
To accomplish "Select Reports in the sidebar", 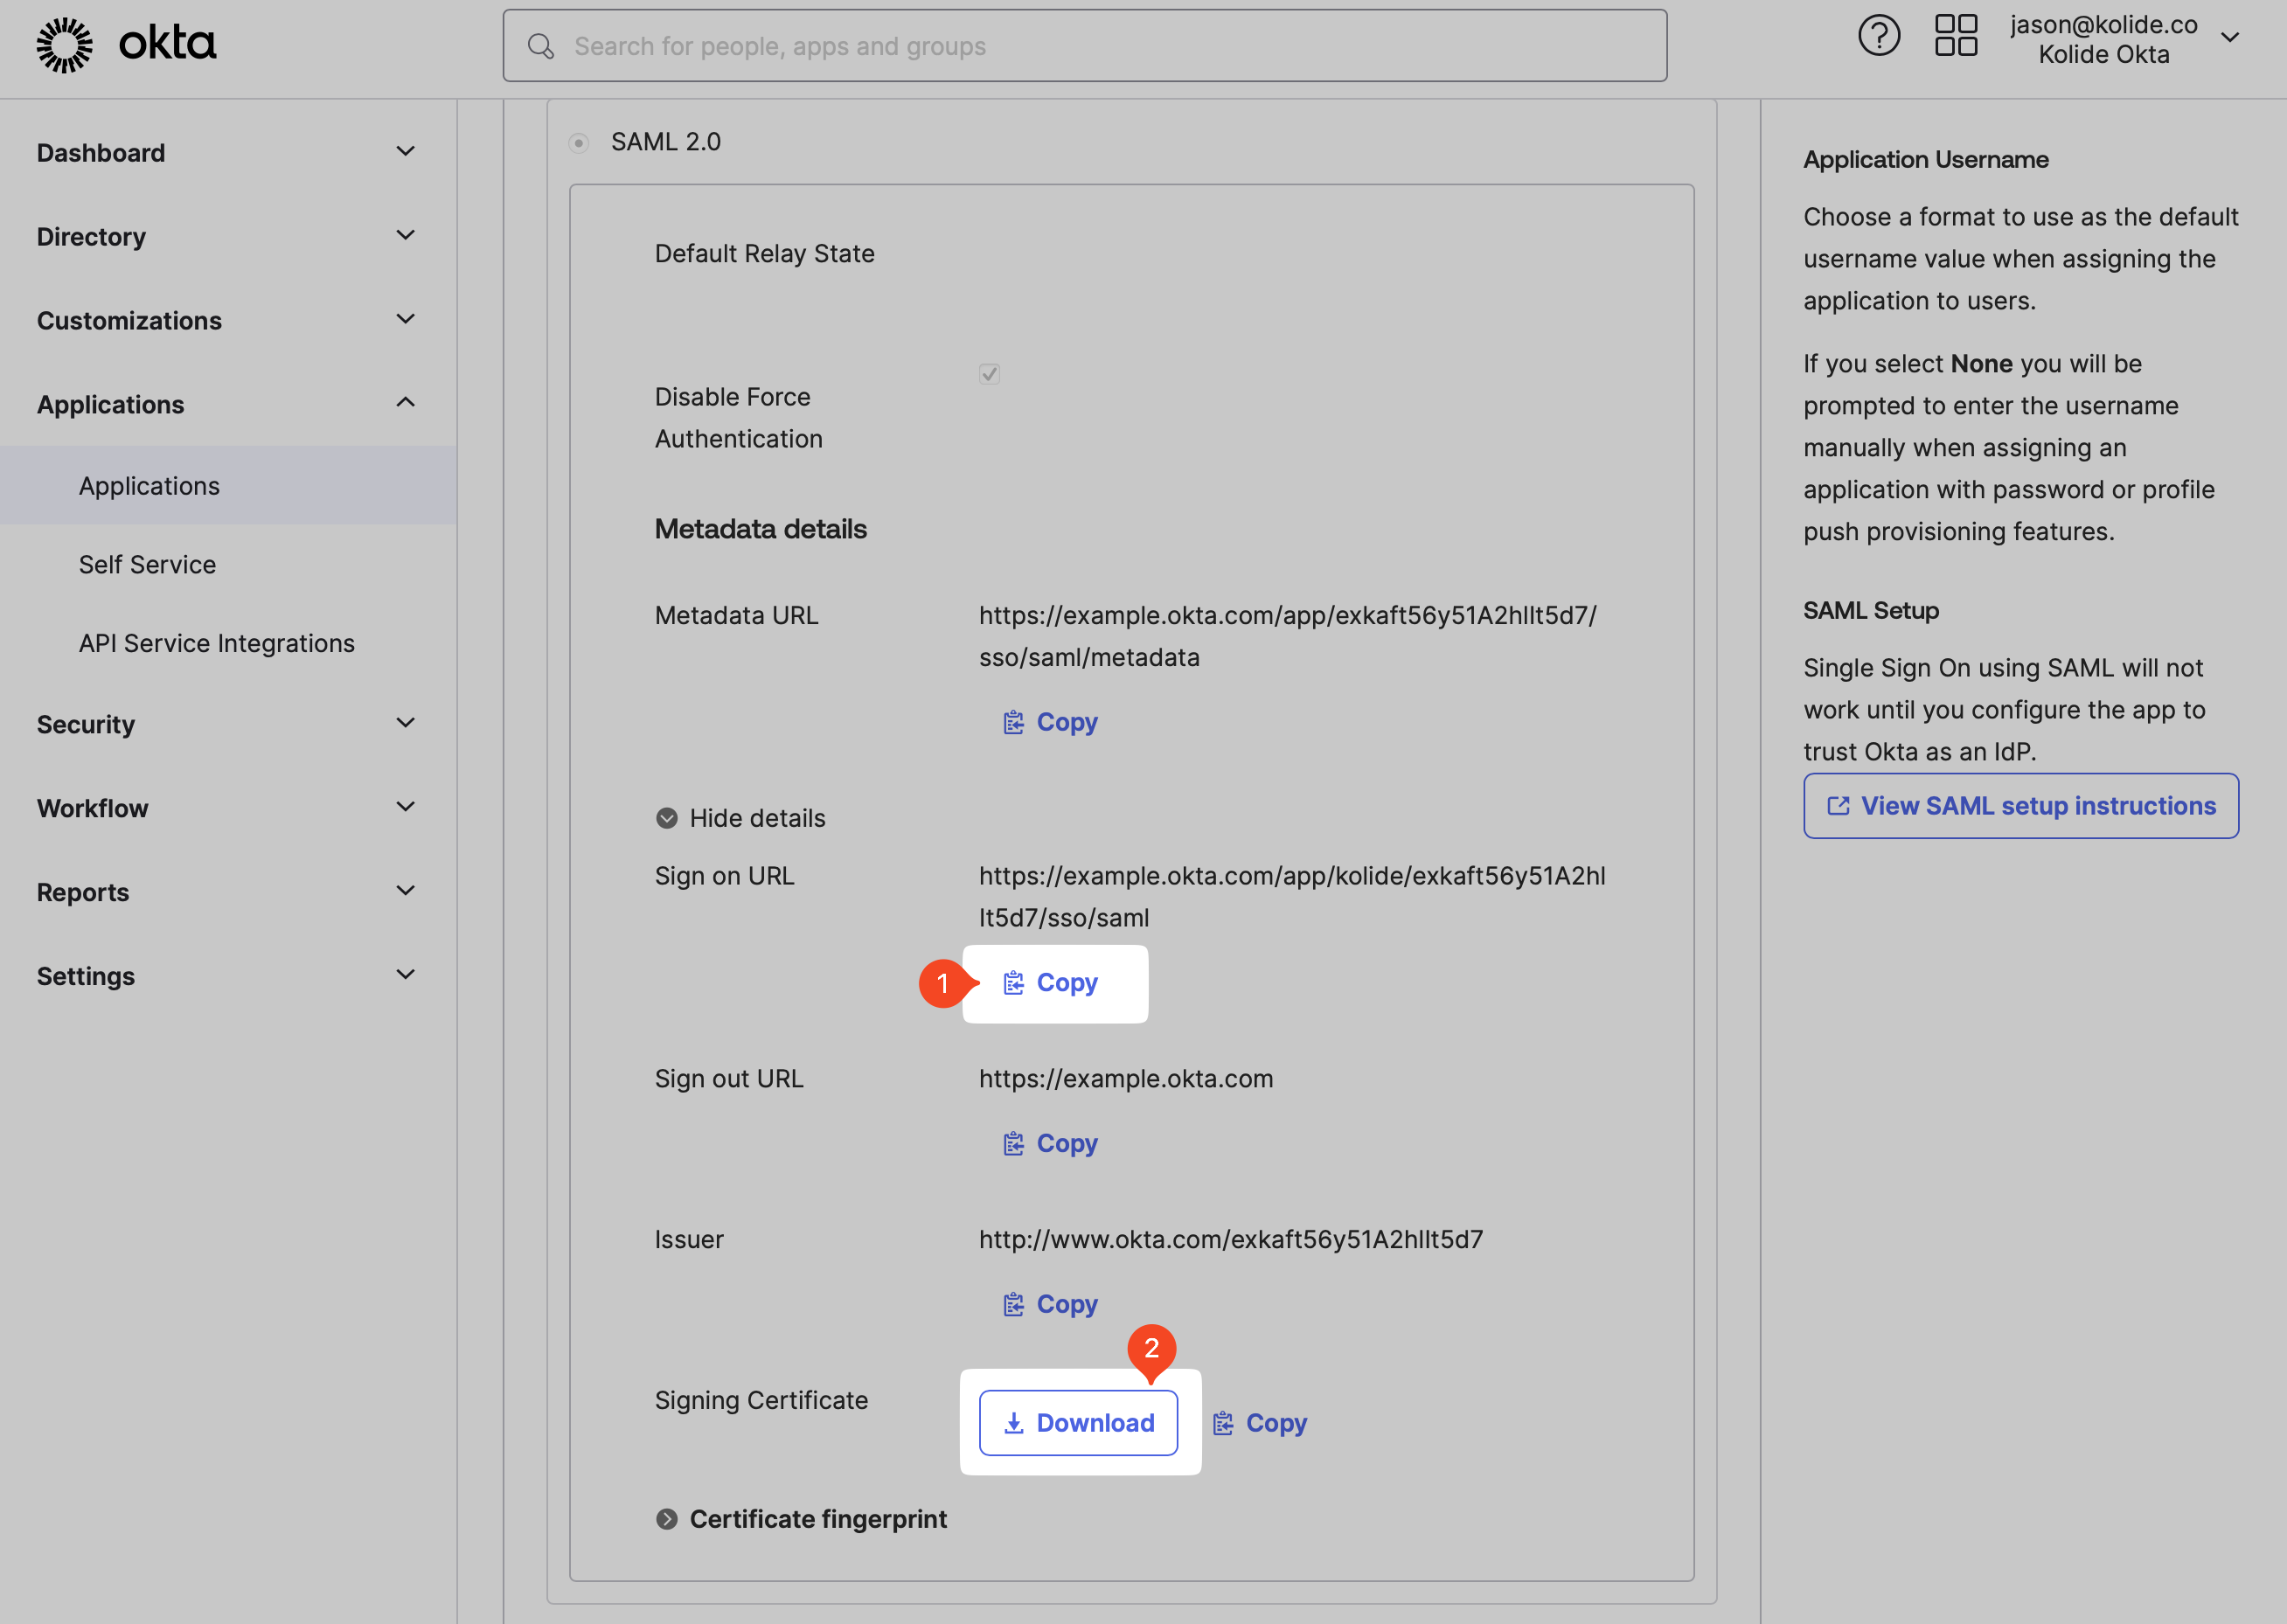I will click(x=83, y=892).
